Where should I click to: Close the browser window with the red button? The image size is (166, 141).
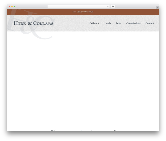click(10, 6)
